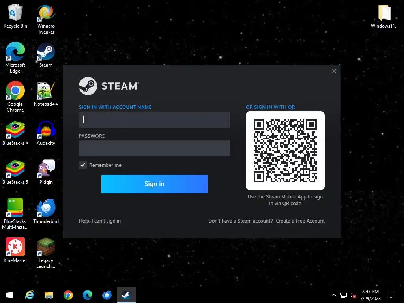Select the Steam desktop shortcut
This screenshot has height=303, width=404.
(x=46, y=55)
